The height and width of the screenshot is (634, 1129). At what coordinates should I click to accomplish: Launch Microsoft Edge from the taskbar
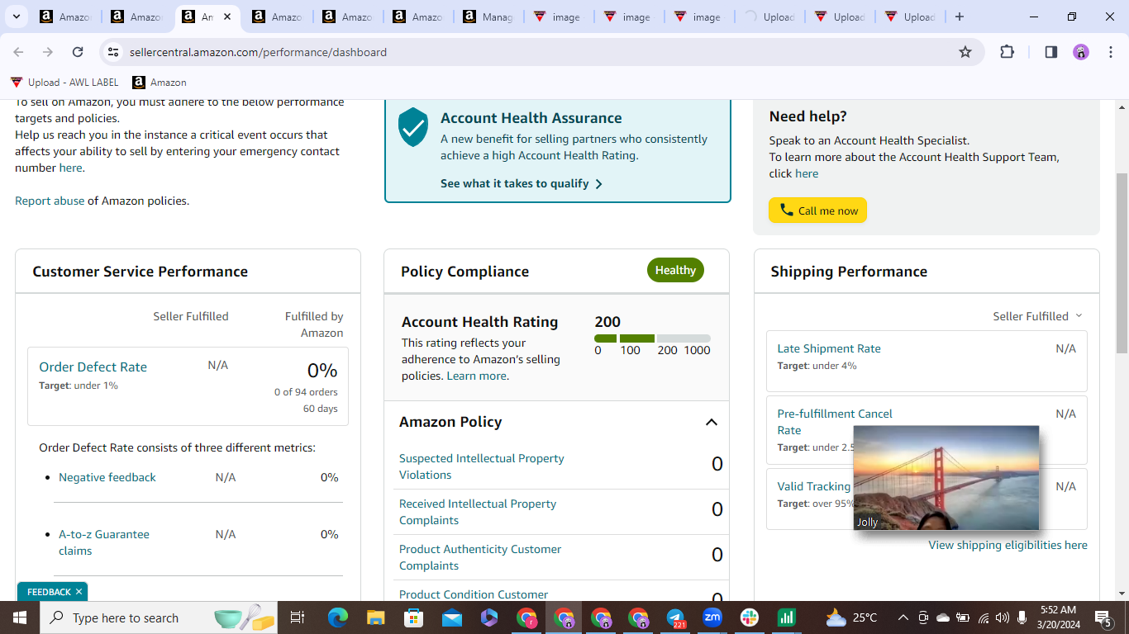pyautogui.click(x=338, y=617)
